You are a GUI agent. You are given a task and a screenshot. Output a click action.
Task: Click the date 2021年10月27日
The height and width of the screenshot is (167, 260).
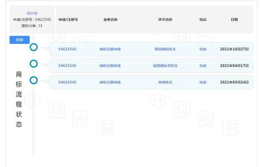click(x=234, y=49)
